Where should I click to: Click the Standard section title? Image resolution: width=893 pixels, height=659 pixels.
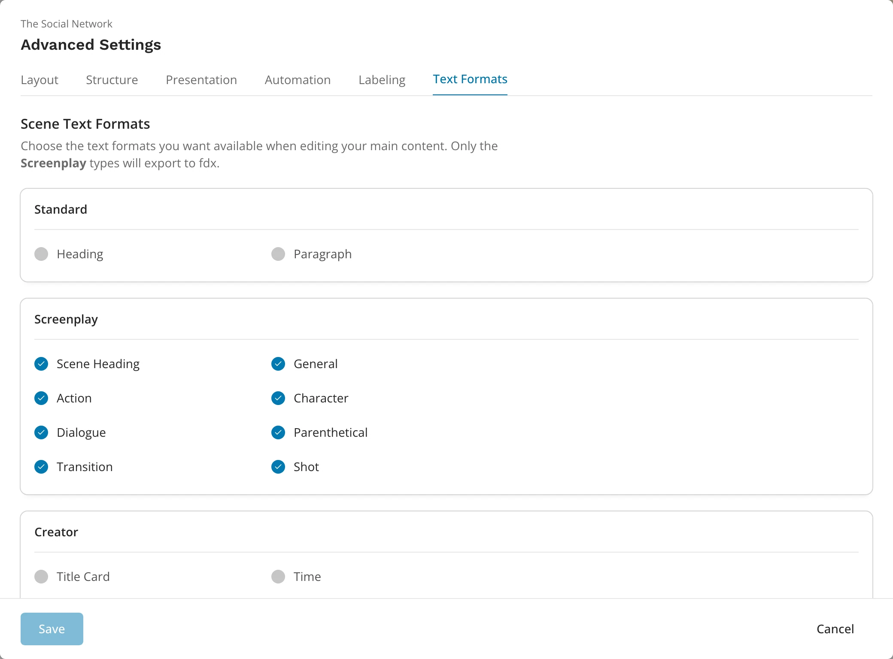[61, 209]
